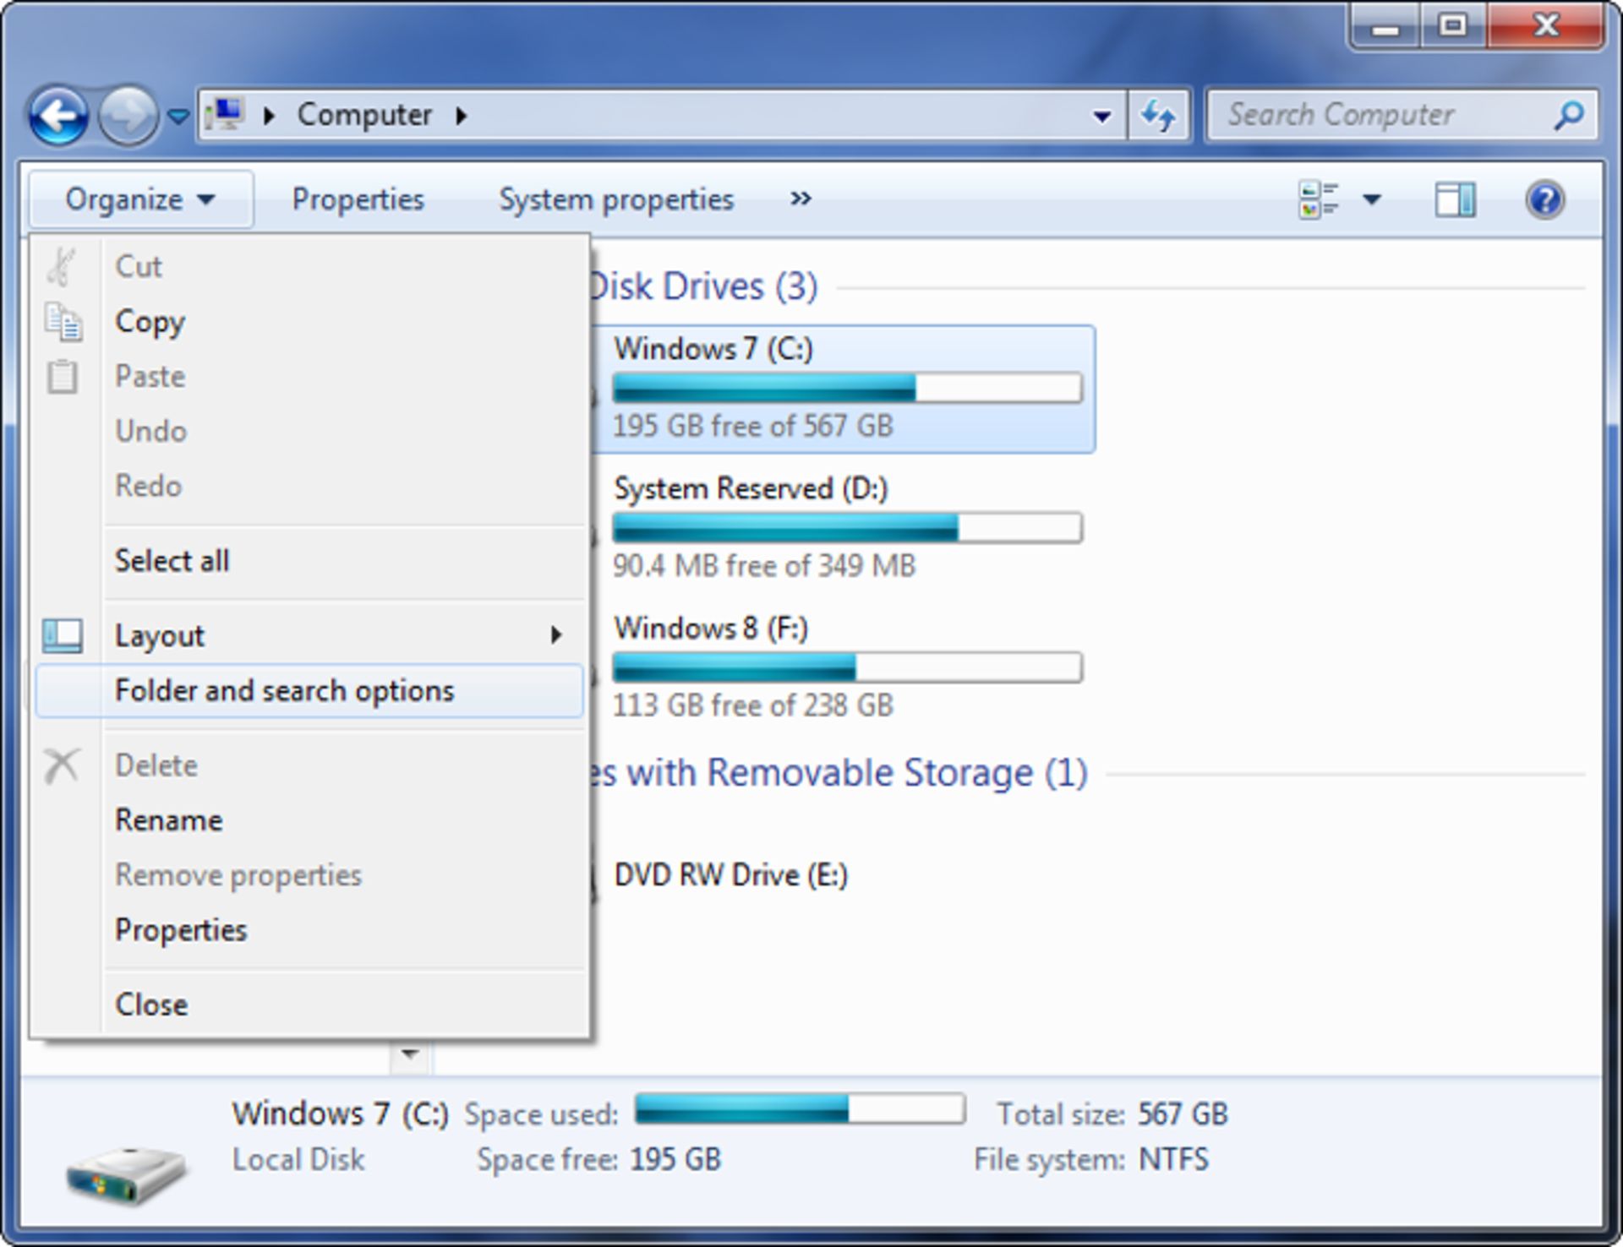The width and height of the screenshot is (1623, 1247).
Task: Expand the Layout submenu arrow
Action: coord(556,634)
